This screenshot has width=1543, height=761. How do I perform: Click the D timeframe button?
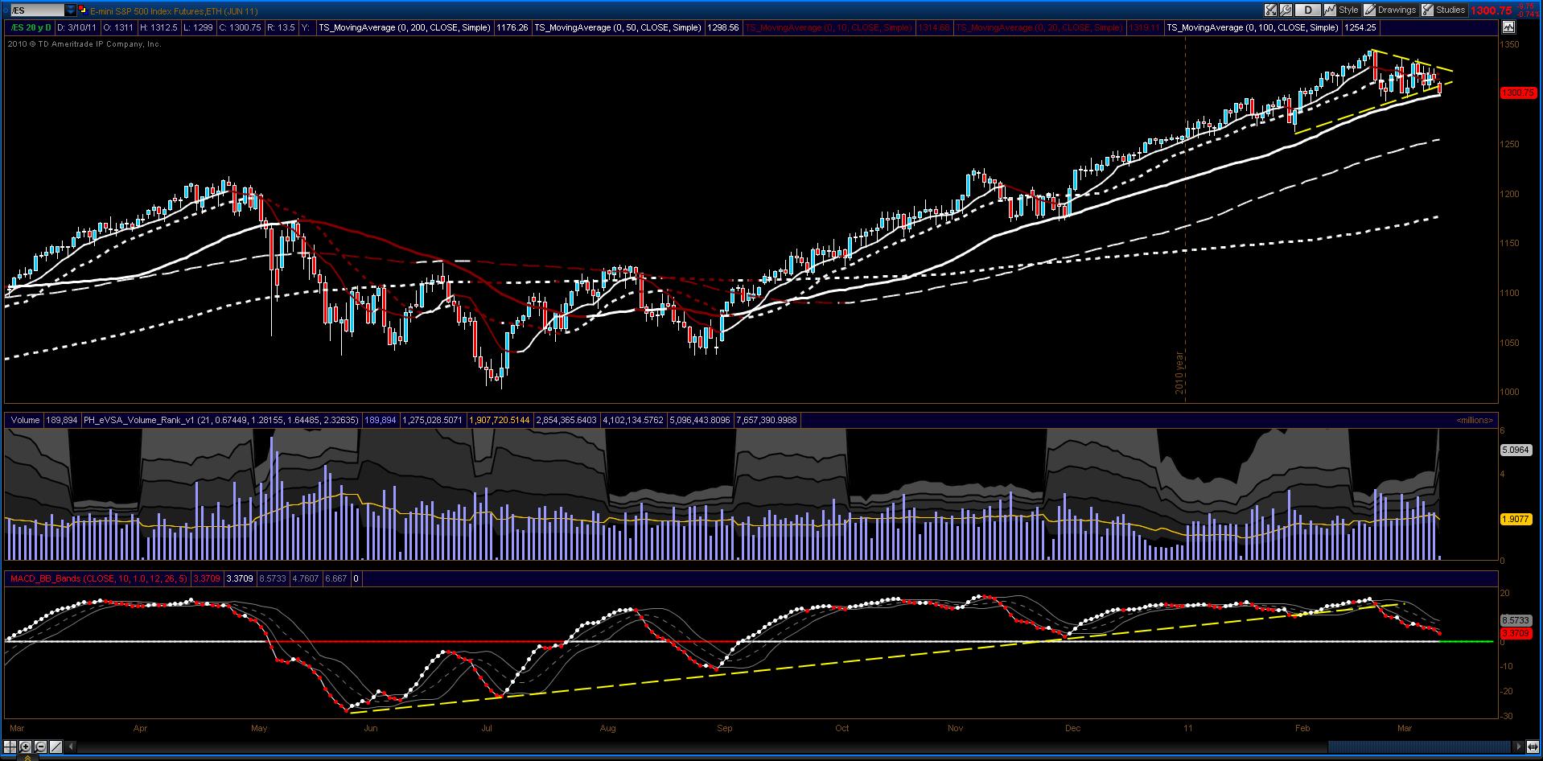pyautogui.click(x=1308, y=10)
